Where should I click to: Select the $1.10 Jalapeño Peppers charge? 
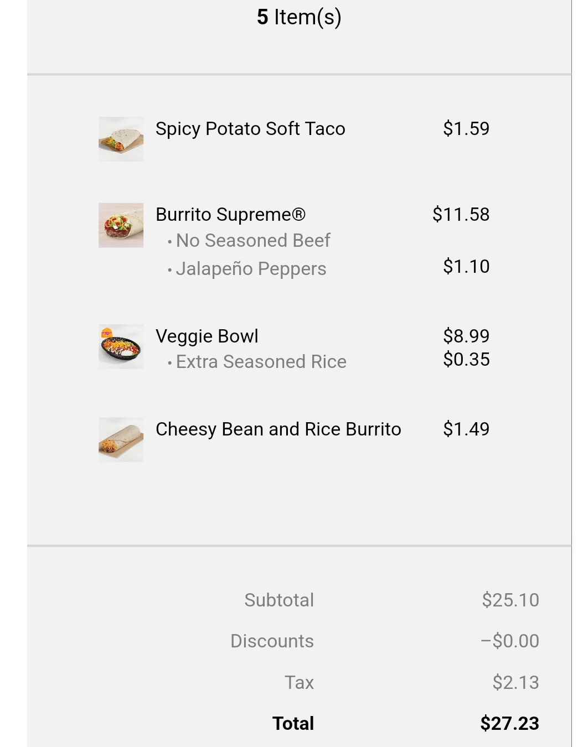466,267
